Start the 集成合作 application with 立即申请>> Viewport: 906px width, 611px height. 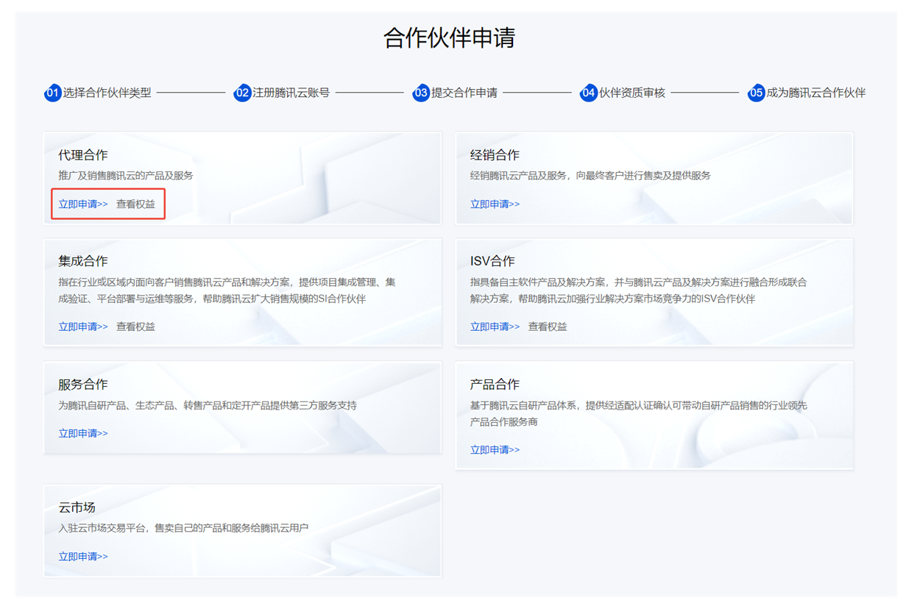[83, 326]
